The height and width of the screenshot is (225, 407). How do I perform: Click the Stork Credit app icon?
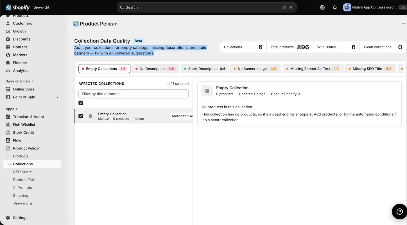8,132
